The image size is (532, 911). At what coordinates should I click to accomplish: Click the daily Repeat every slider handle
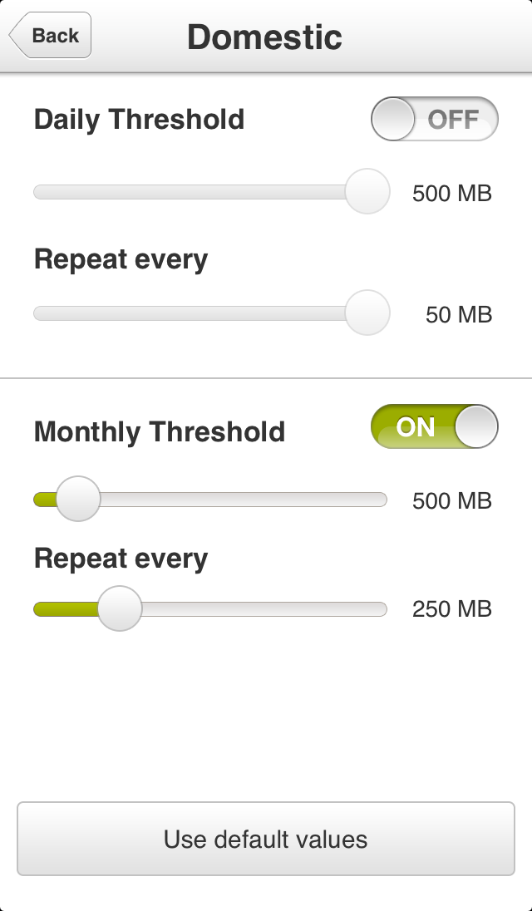tap(367, 313)
